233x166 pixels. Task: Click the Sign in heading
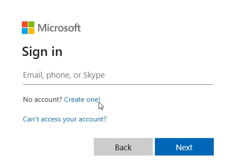tap(42, 52)
